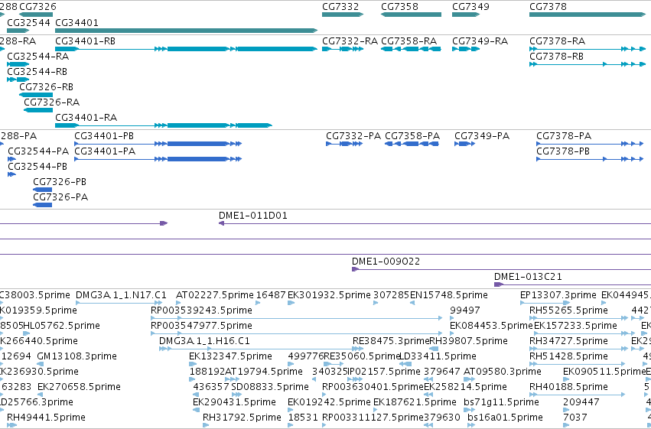Select the CG34401-RA transcript label
This screenshot has height=429, width=651.
pos(86,118)
